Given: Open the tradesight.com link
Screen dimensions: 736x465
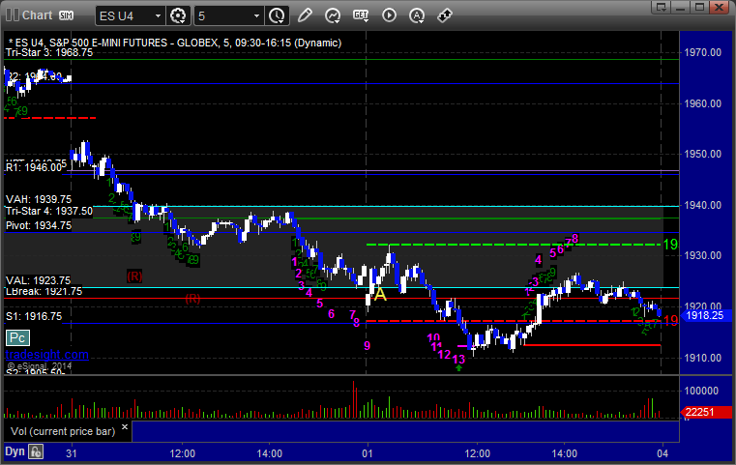Looking at the screenshot, I should 46,354.
